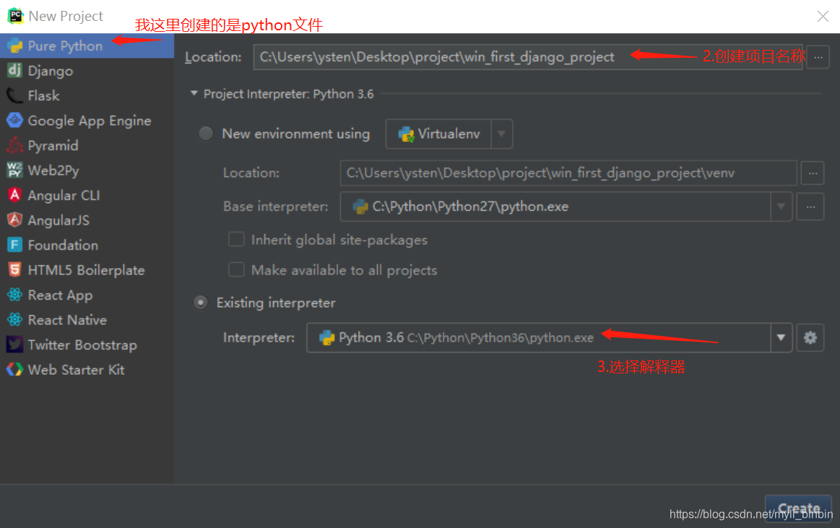Collapse Project Interpreter section

(x=194, y=94)
